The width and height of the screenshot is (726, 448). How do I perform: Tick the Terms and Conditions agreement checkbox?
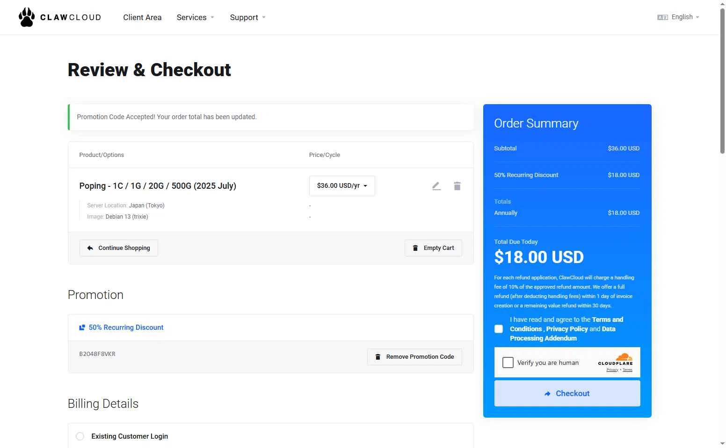click(499, 329)
